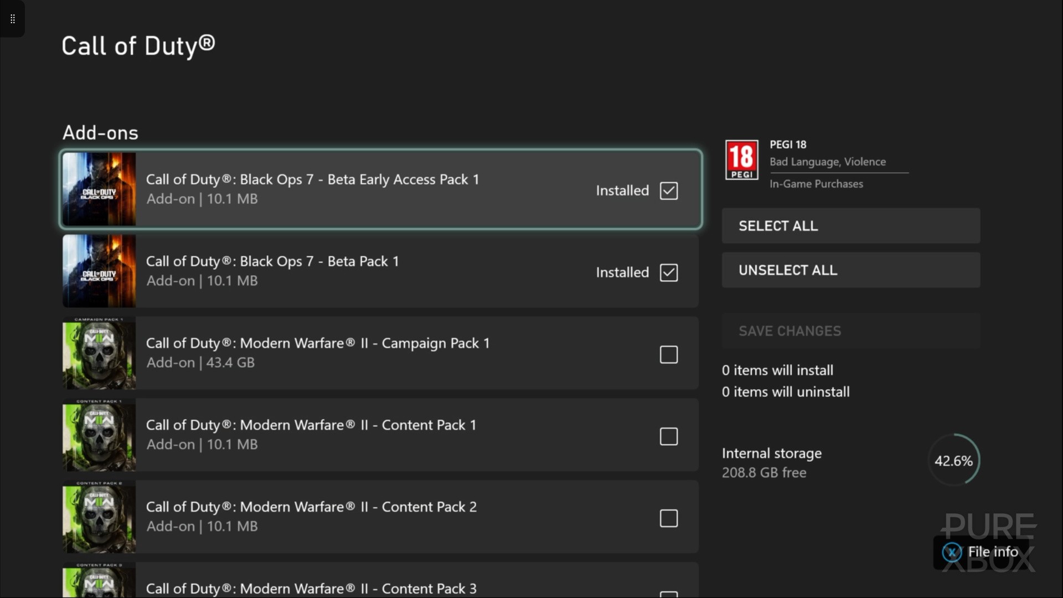Screen dimensions: 1063x598
Task: Tick the Content Pack 1 checkbox
Action: coord(668,436)
